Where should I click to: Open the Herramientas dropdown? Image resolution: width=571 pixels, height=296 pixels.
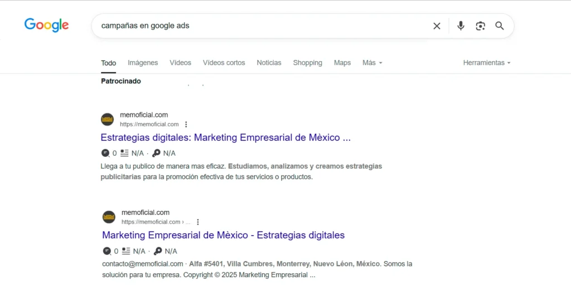pyautogui.click(x=487, y=63)
